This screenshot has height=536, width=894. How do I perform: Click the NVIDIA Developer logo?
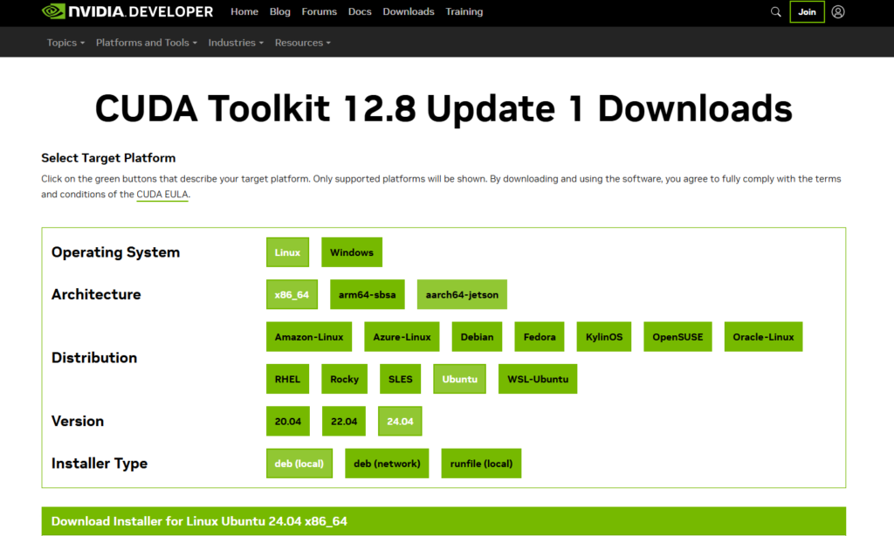(127, 11)
